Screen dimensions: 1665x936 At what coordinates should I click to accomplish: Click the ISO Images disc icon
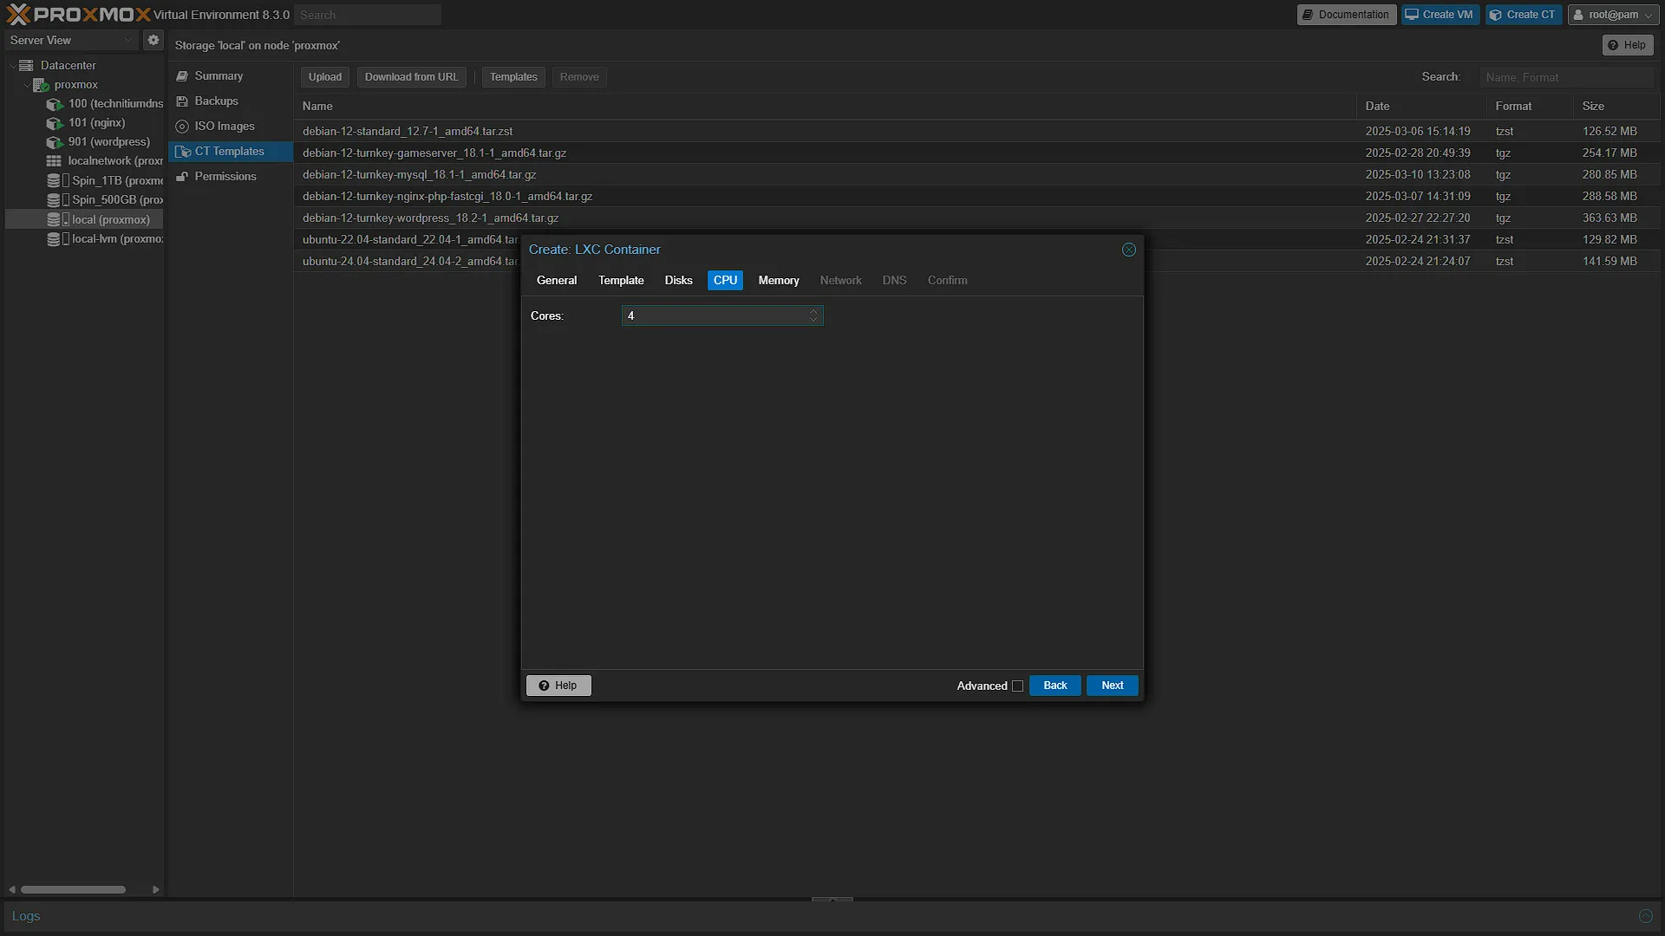(x=182, y=127)
